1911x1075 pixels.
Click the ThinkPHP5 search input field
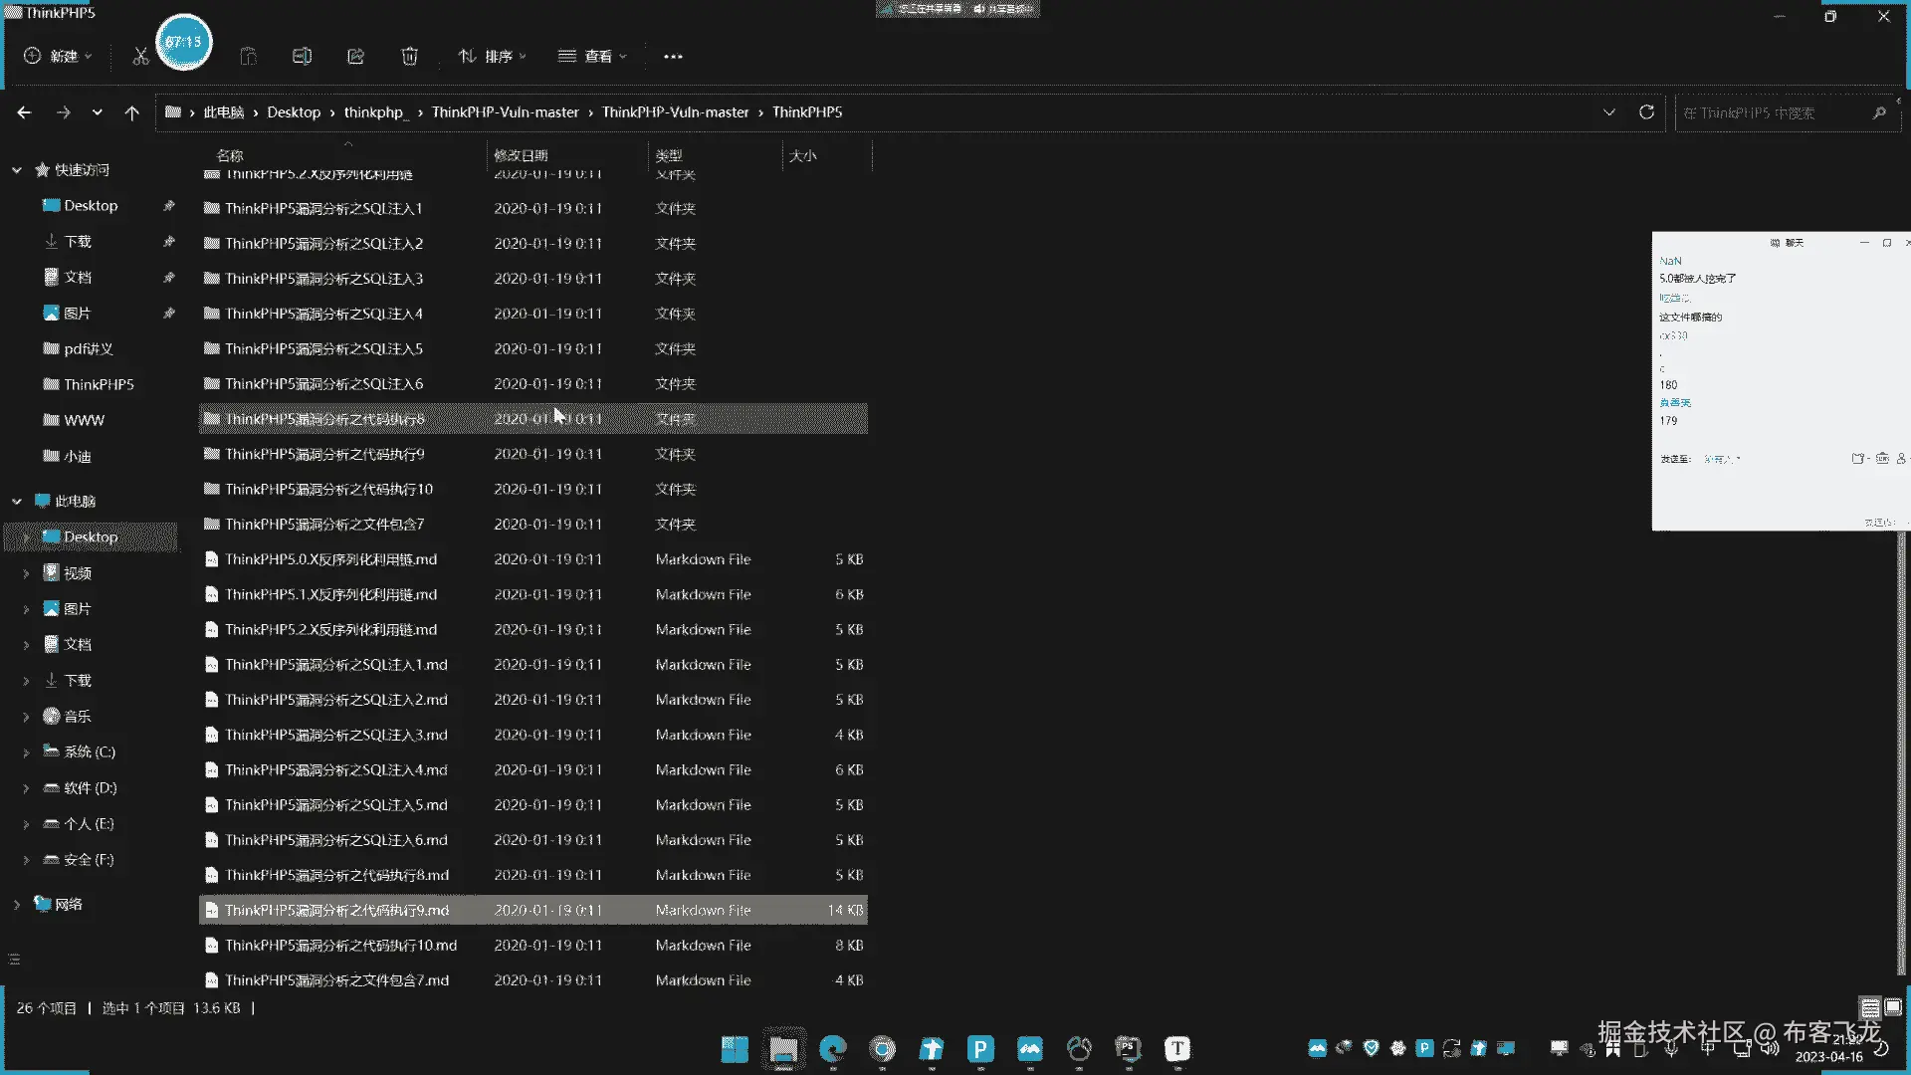tap(1772, 112)
